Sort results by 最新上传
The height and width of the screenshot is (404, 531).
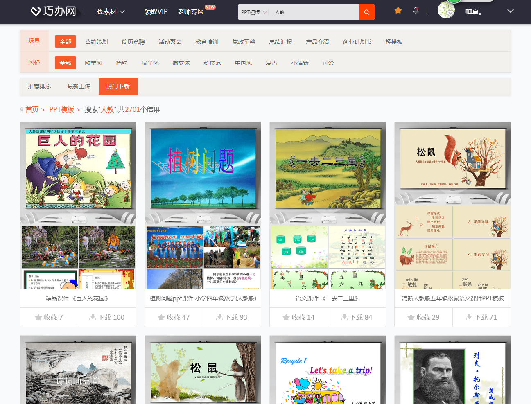79,86
